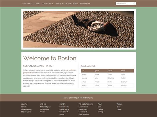This screenshot has height=117, width=157.
Task: Open the 'Loppo' footer link
Action: [x=119, y=109]
